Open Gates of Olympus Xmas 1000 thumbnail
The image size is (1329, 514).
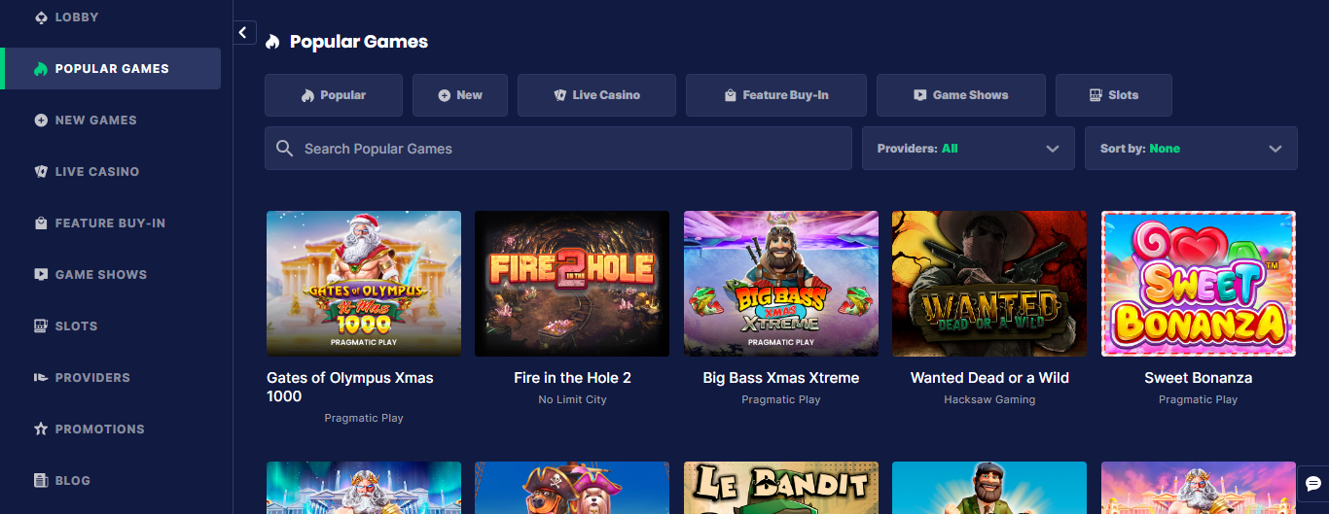(364, 284)
